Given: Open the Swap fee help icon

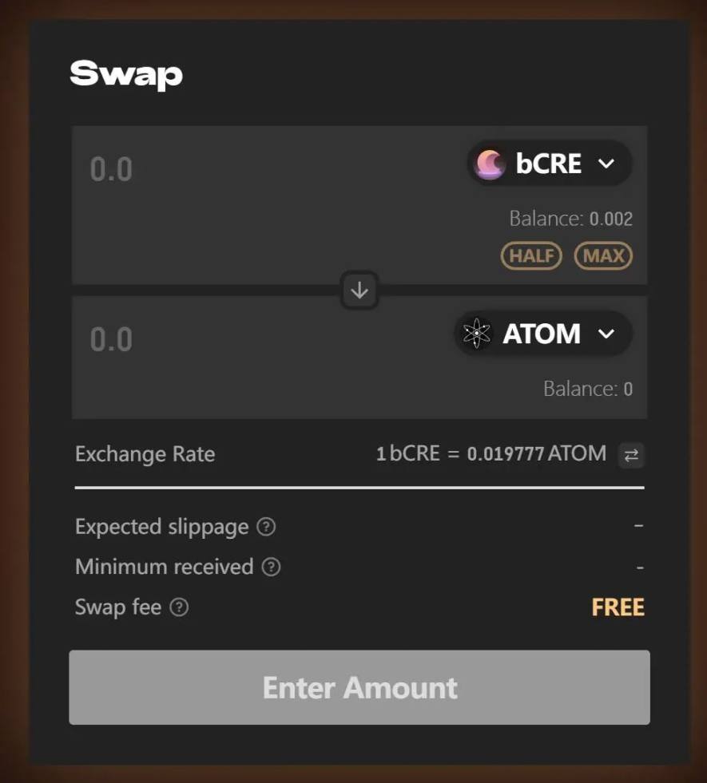Looking at the screenshot, I should (x=180, y=607).
